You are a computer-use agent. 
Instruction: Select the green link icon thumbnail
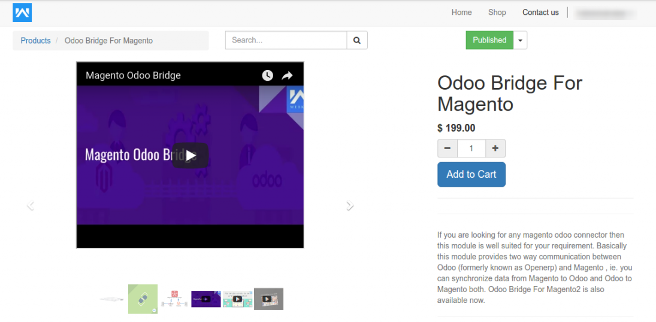pyautogui.click(x=143, y=299)
